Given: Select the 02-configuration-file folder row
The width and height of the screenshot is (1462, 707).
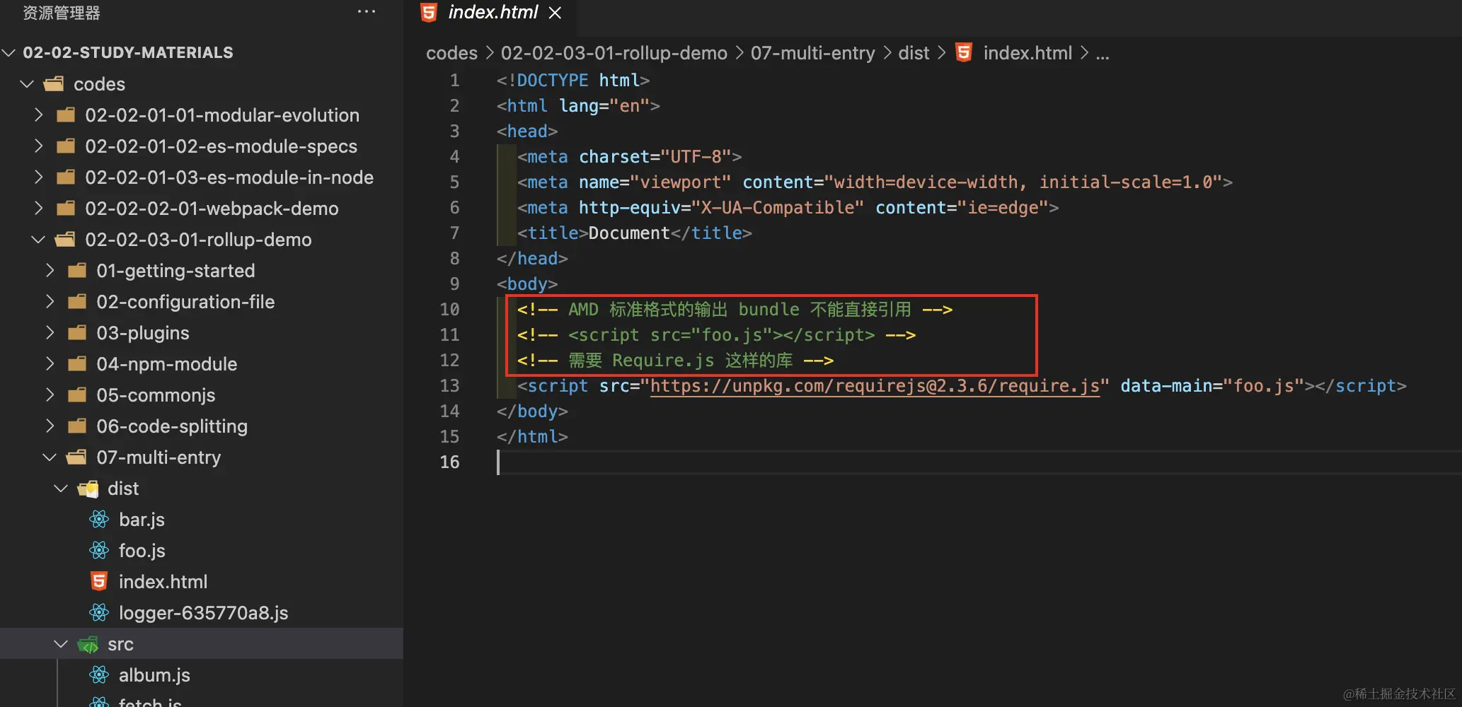Looking at the screenshot, I should [202, 302].
